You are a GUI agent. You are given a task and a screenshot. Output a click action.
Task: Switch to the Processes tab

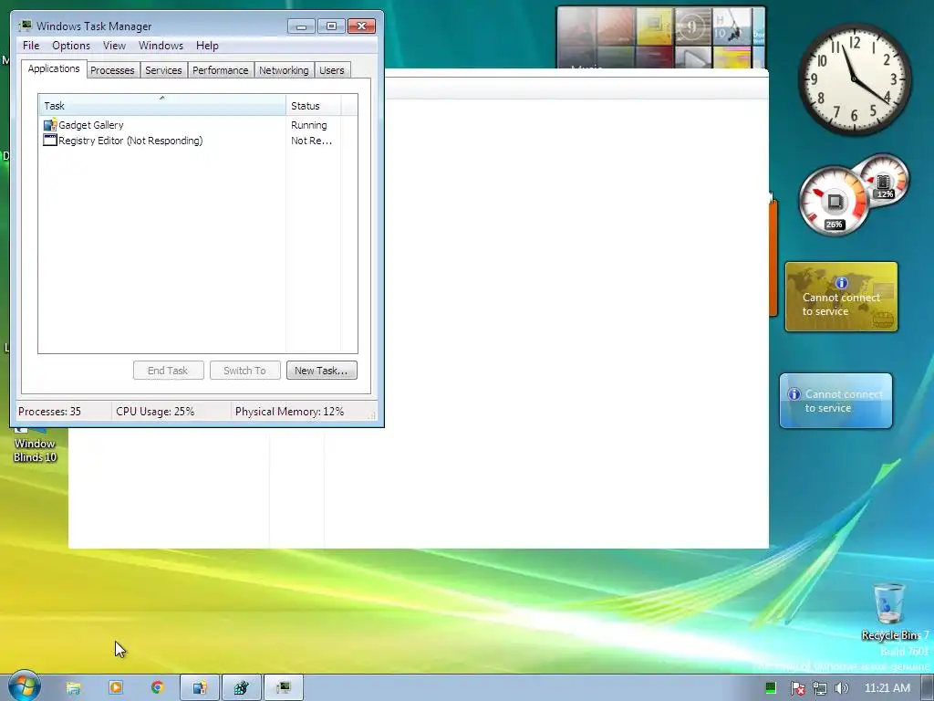click(x=112, y=70)
